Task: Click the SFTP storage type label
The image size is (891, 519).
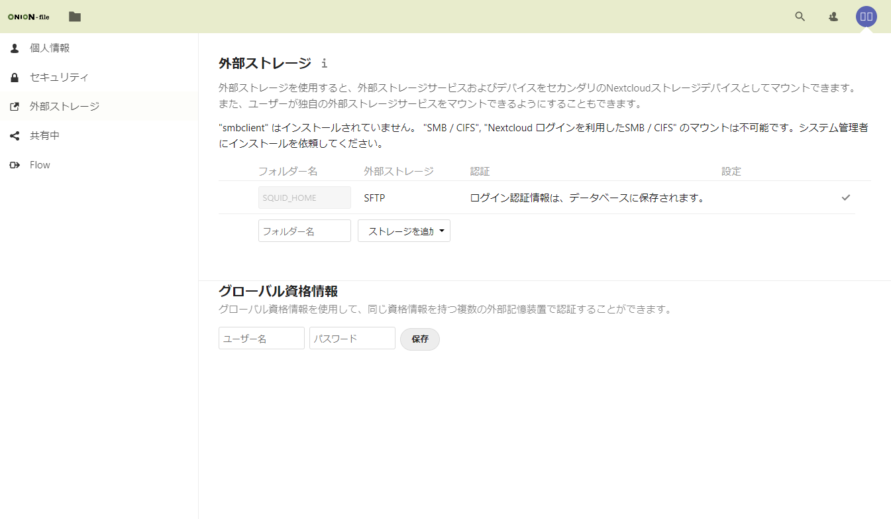Action: [374, 198]
